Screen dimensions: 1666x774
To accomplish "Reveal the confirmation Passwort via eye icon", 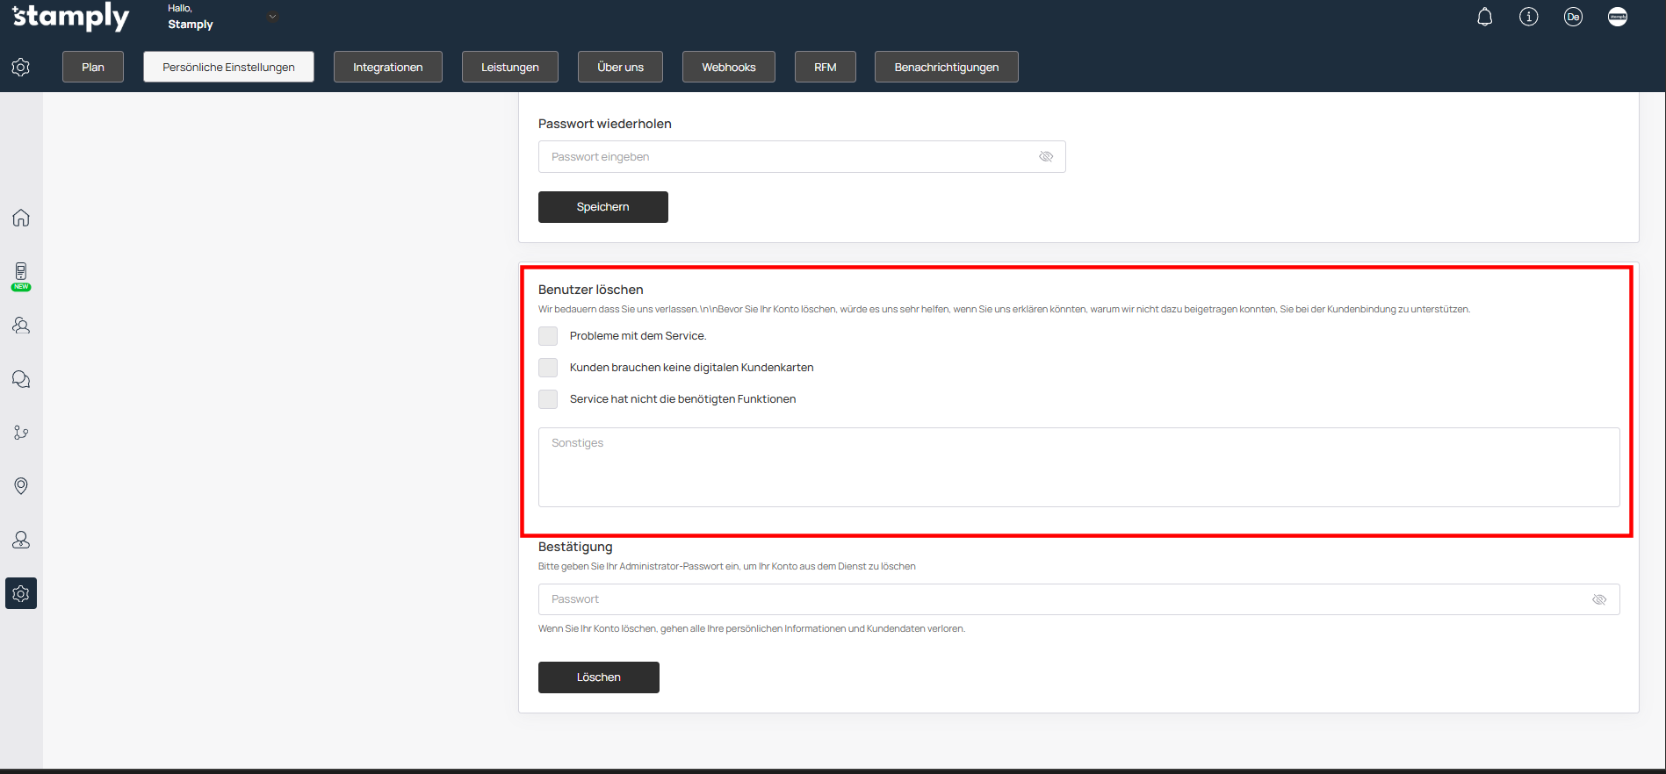I will pyautogui.click(x=1598, y=600).
